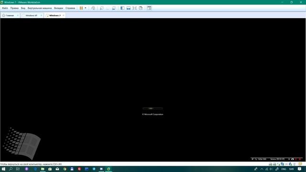Switch to Unity mode

(141, 8)
